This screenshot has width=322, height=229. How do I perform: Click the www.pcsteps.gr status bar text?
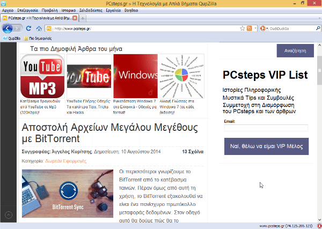click(286, 226)
